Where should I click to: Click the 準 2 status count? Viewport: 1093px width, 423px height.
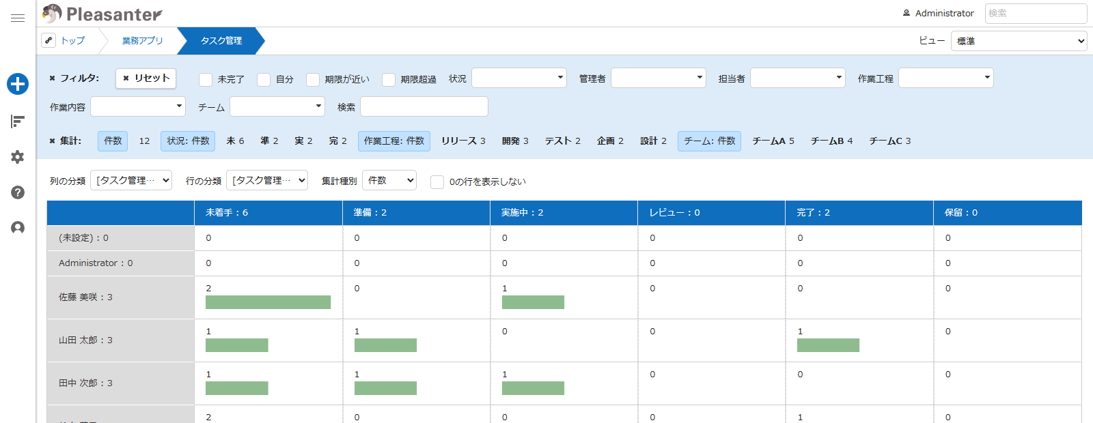(269, 141)
